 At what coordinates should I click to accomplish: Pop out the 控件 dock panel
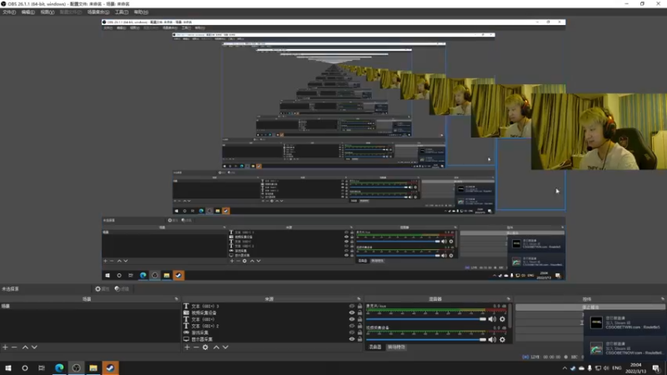coord(663,299)
